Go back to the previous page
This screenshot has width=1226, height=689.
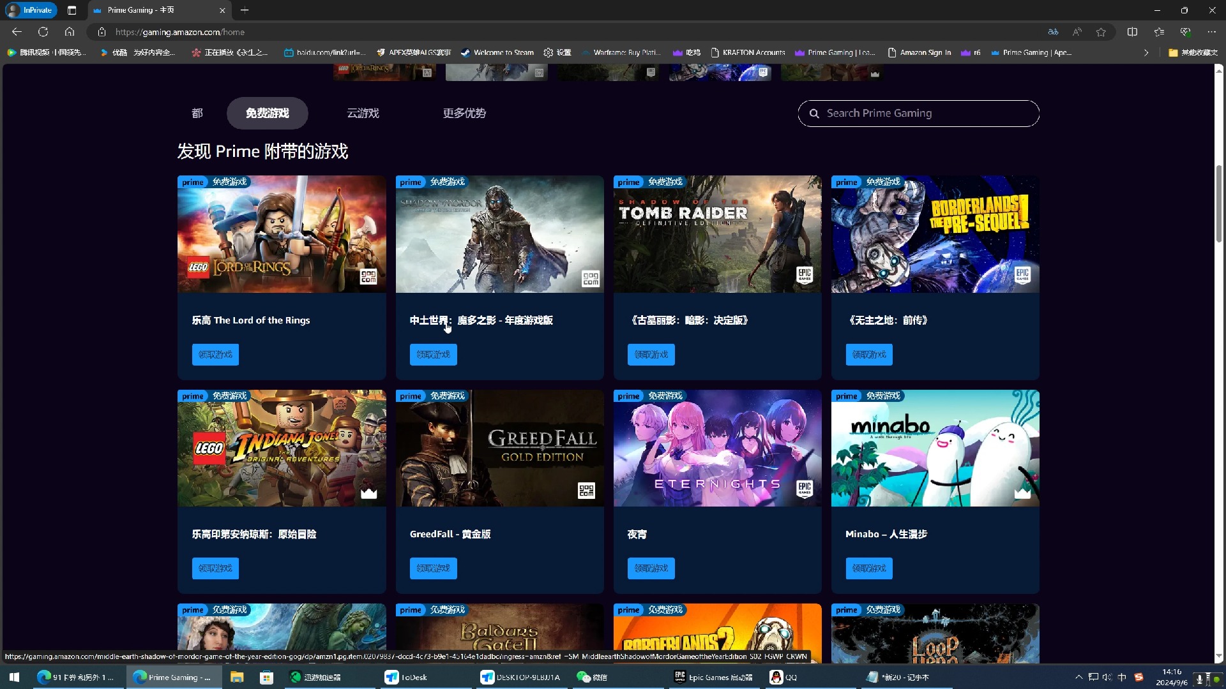coord(17,32)
